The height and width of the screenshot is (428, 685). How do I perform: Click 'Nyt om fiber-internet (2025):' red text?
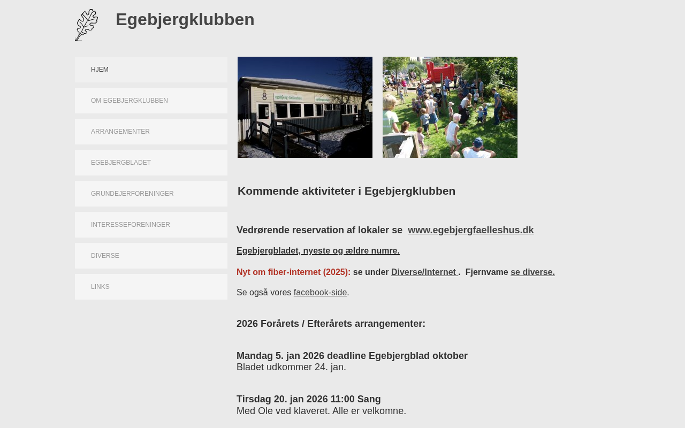[x=293, y=272]
